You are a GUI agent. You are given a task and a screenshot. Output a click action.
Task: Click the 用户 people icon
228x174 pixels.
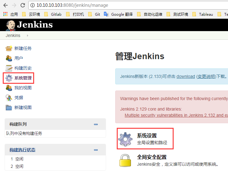pyautogui.click(x=9, y=58)
